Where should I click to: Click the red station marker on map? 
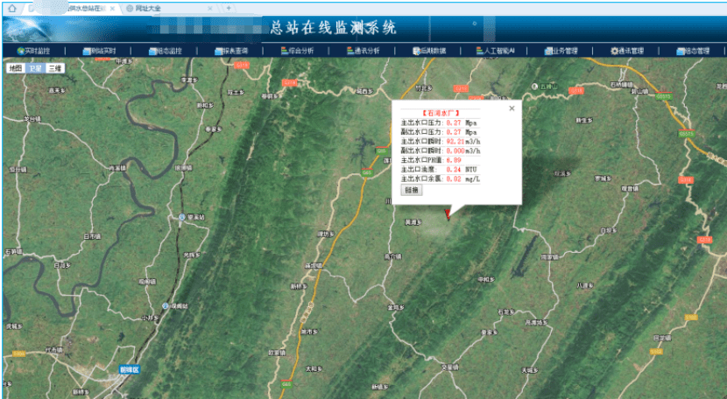tap(447, 213)
